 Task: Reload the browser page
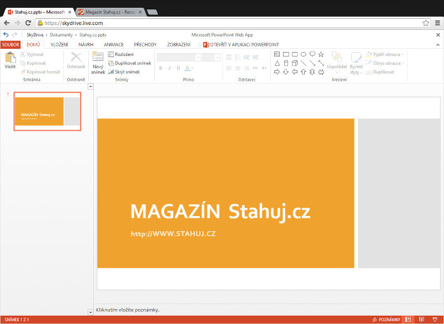(28, 23)
